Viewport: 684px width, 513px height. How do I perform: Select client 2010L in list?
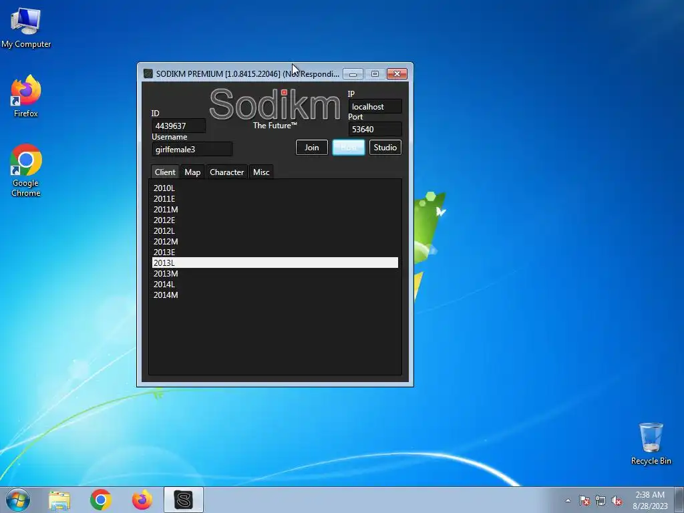point(275,188)
